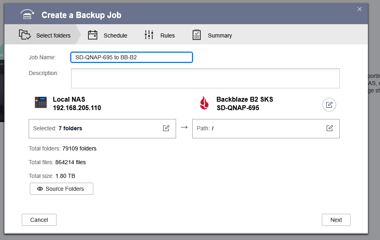Click the Schedule calendar icon

point(92,35)
